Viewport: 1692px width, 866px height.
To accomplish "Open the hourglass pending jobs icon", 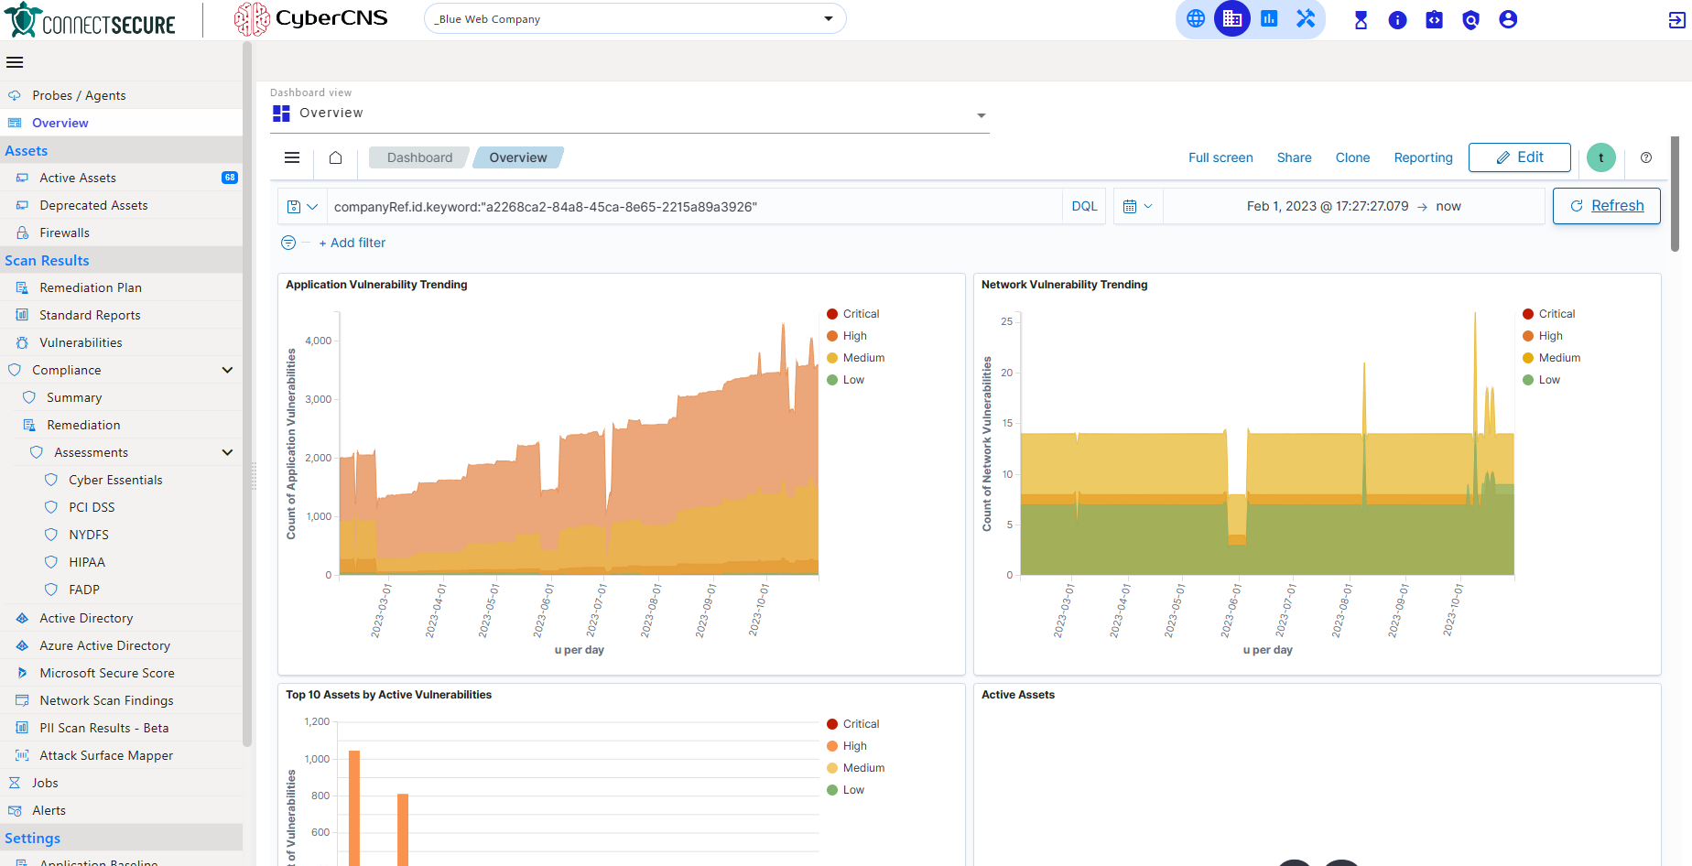I will point(1361,18).
